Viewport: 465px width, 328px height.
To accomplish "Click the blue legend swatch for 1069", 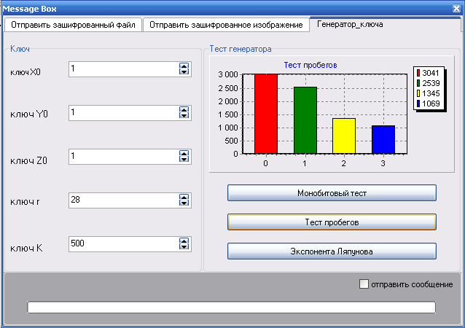I will tap(418, 104).
